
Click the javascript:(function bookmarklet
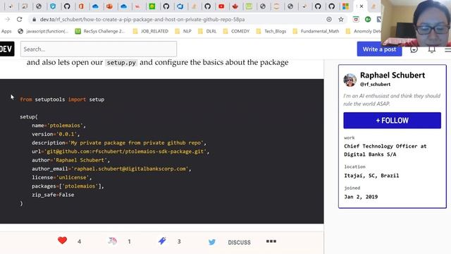(43, 31)
